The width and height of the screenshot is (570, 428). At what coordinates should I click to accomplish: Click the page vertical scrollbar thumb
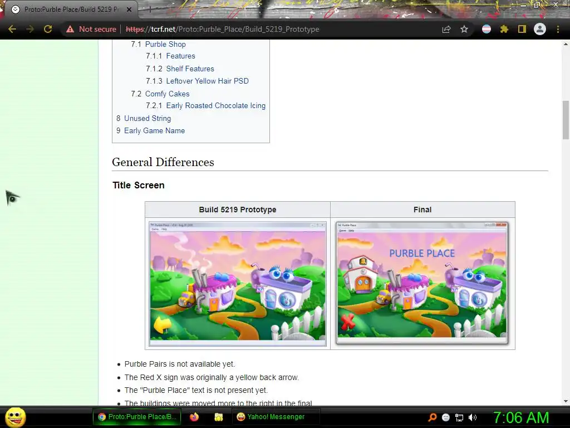[566, 120]
